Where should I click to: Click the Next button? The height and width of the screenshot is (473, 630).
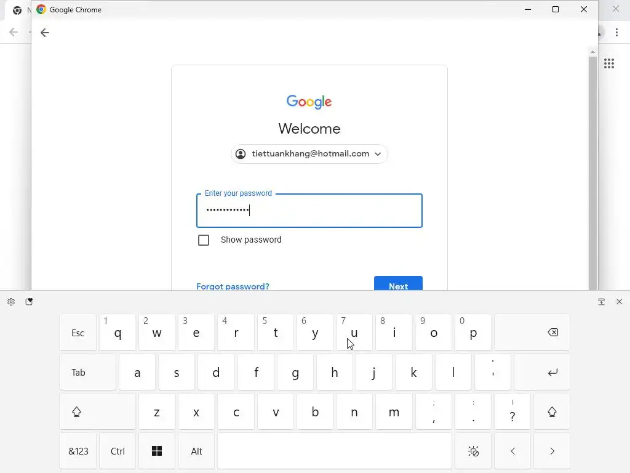pos(398,283)
